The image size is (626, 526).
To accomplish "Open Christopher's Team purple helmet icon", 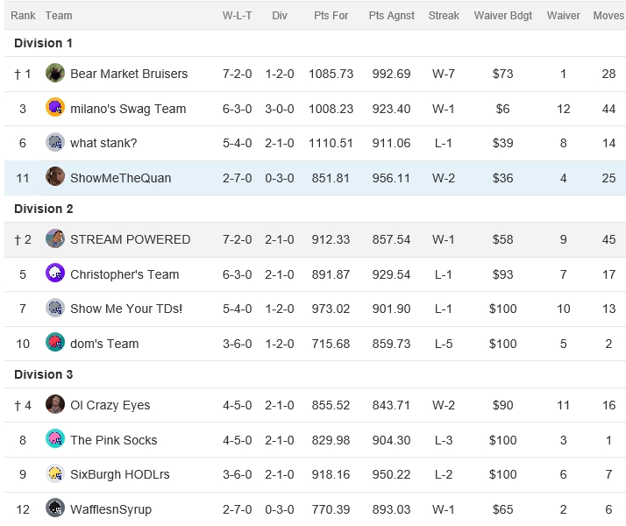I will pyautogui.click(x=55, y=274).
